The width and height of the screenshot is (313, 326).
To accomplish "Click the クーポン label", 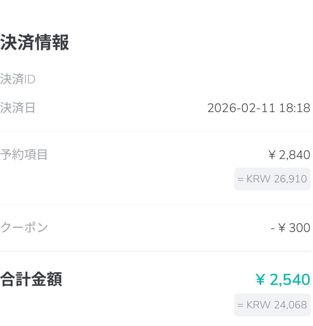I will pos(24,228).
